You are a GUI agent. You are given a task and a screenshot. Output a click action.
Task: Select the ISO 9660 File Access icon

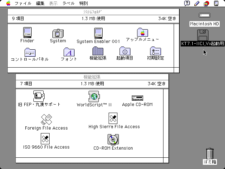[x=45, y=139]
